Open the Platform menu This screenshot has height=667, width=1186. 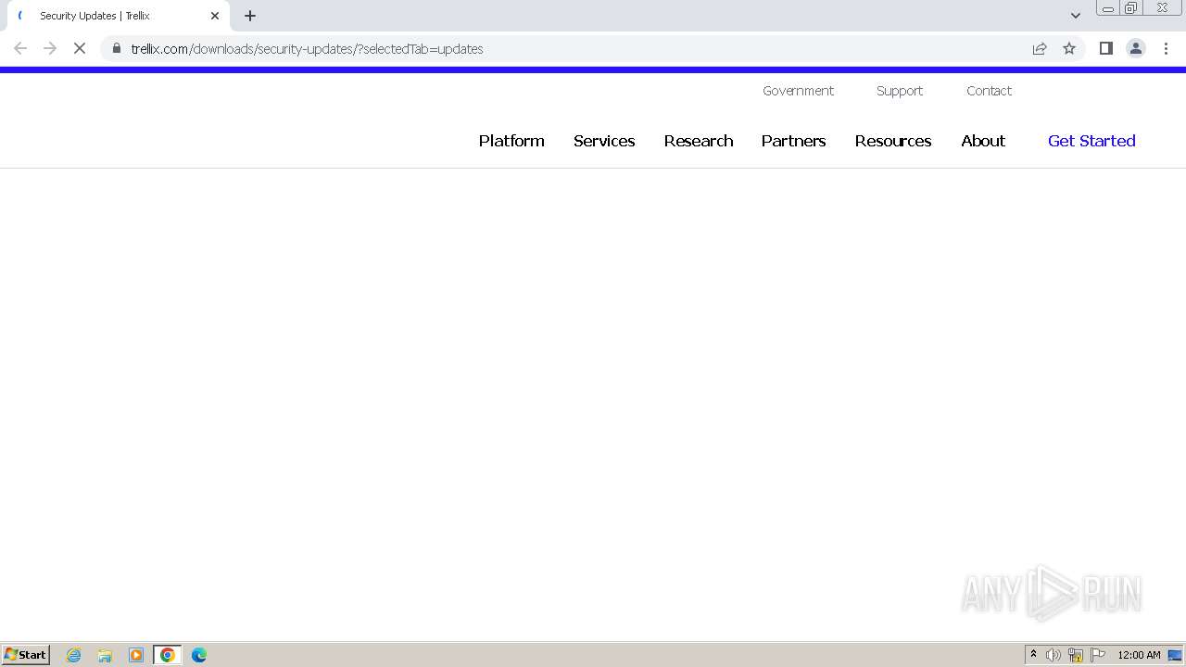click(511, 141)
